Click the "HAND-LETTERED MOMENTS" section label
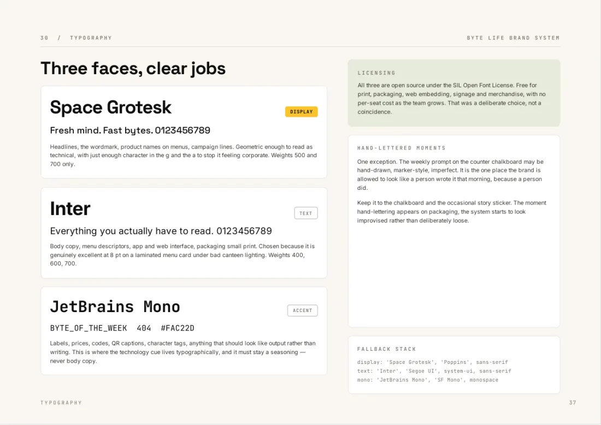The height and width of the screenshot is (425, 601). coord(402,148)
